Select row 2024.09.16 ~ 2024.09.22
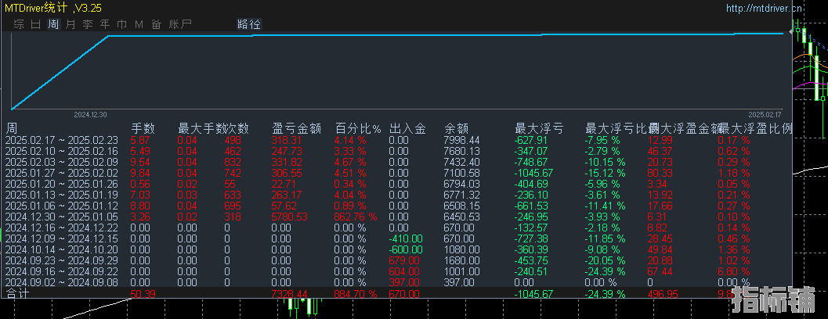The width and height of the screenshot is (828, 319). point(398,271)
